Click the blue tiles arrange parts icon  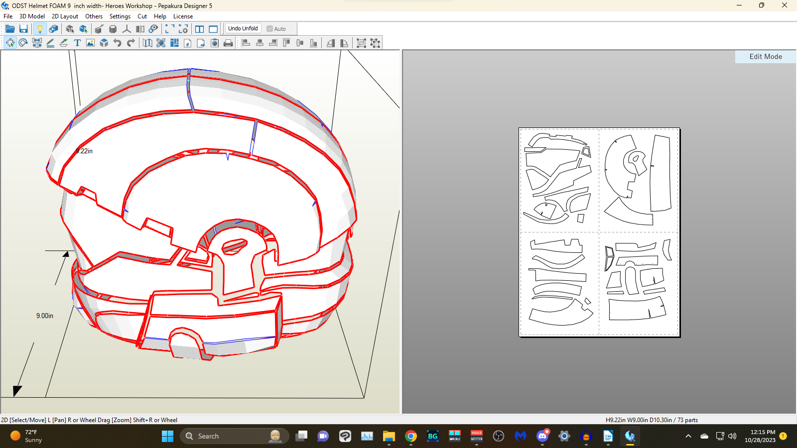click(x=174, y=43)
